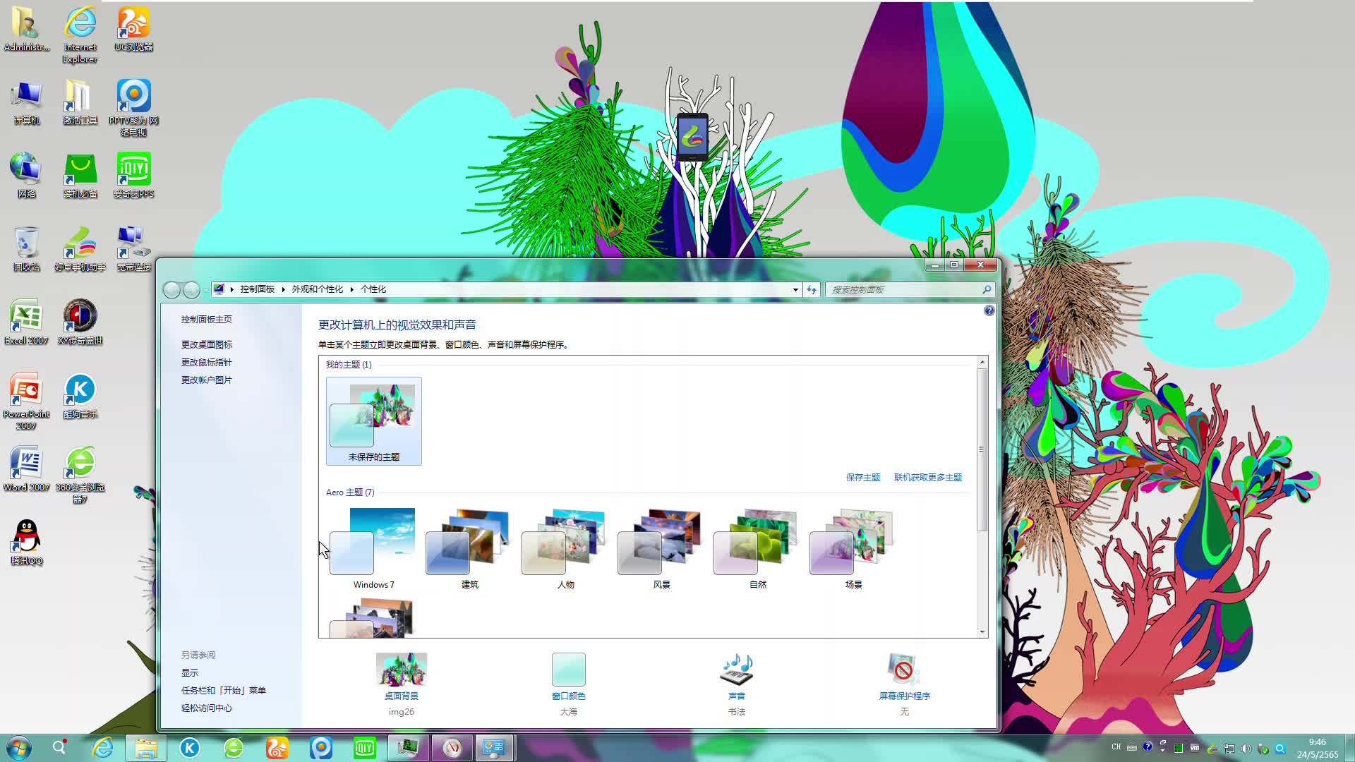Image resolution: width=1355 pixels, height=762 pixels.
Task: Expand the address bar history dropdown
Action: tap(795, 289)
